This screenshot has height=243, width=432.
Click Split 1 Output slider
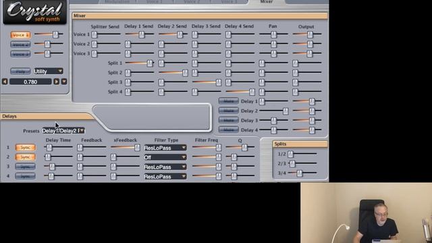(307, 63)
